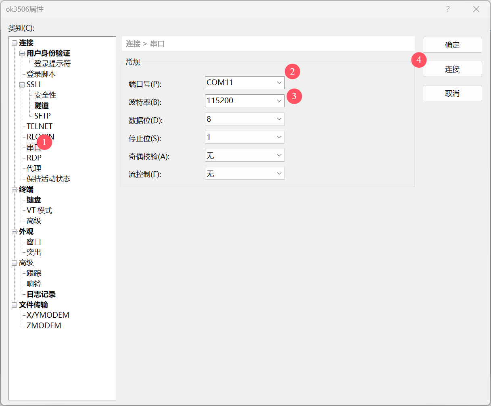Select X/YMODEM under 文件传输
The width and height of the screenshot is (491, 406).
point(48,315)
